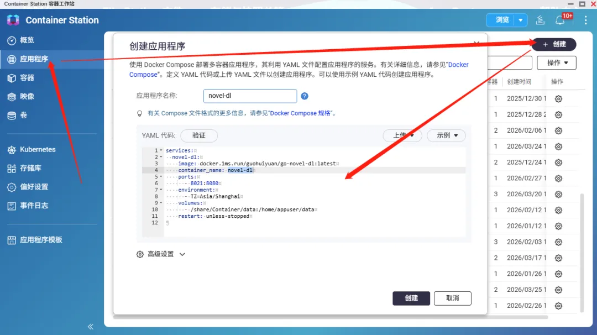Collapse the ports fold arrow on line 5
The height and width of the screenshot is (335, 597).
[x=161, y=177]
